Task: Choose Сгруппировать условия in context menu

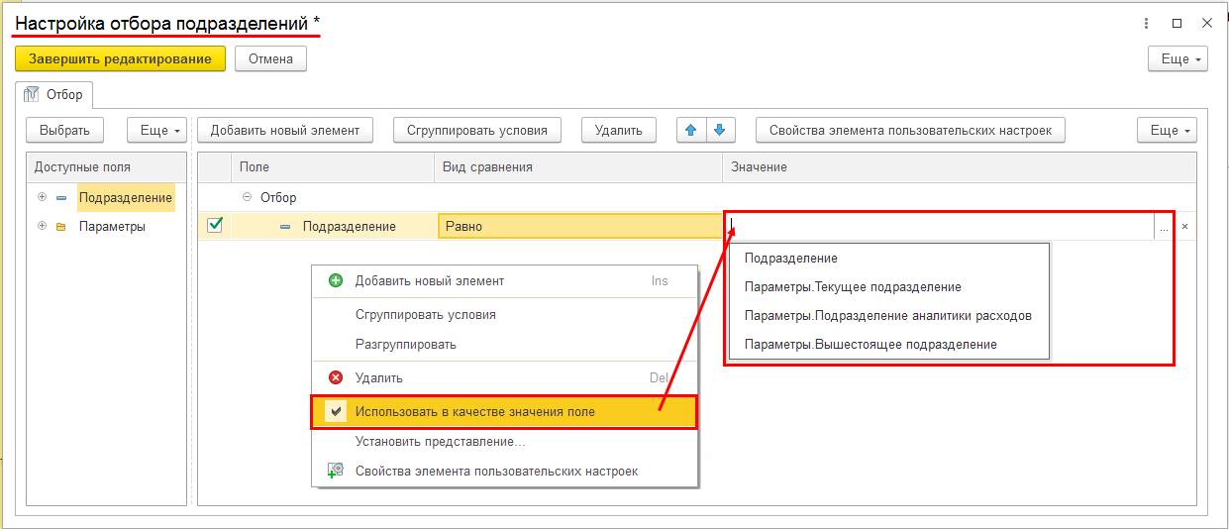Action: pos(426,314)
